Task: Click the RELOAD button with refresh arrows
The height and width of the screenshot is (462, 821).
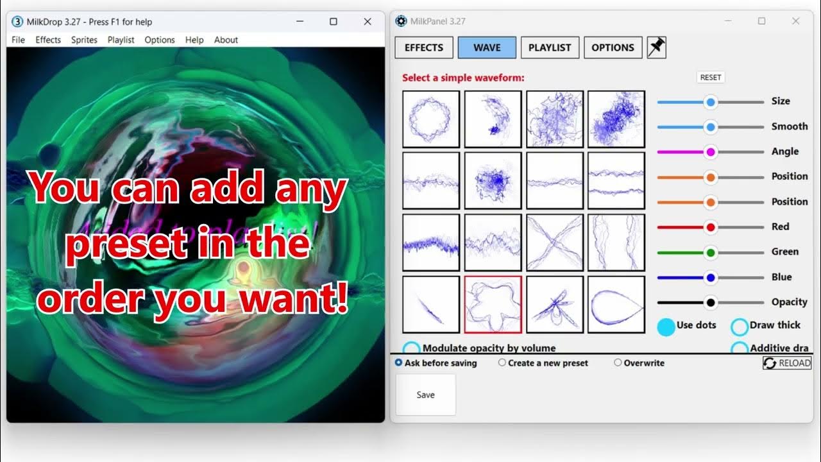Action: click(787, 363)
